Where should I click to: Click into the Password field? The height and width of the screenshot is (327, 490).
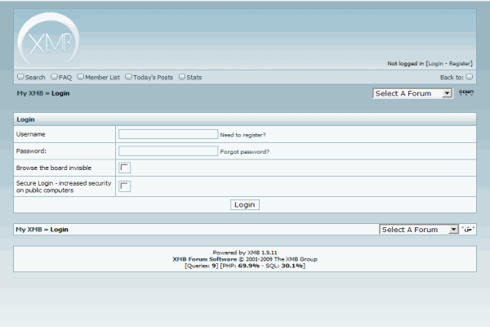pyautogui.click(x=167, y=150)
